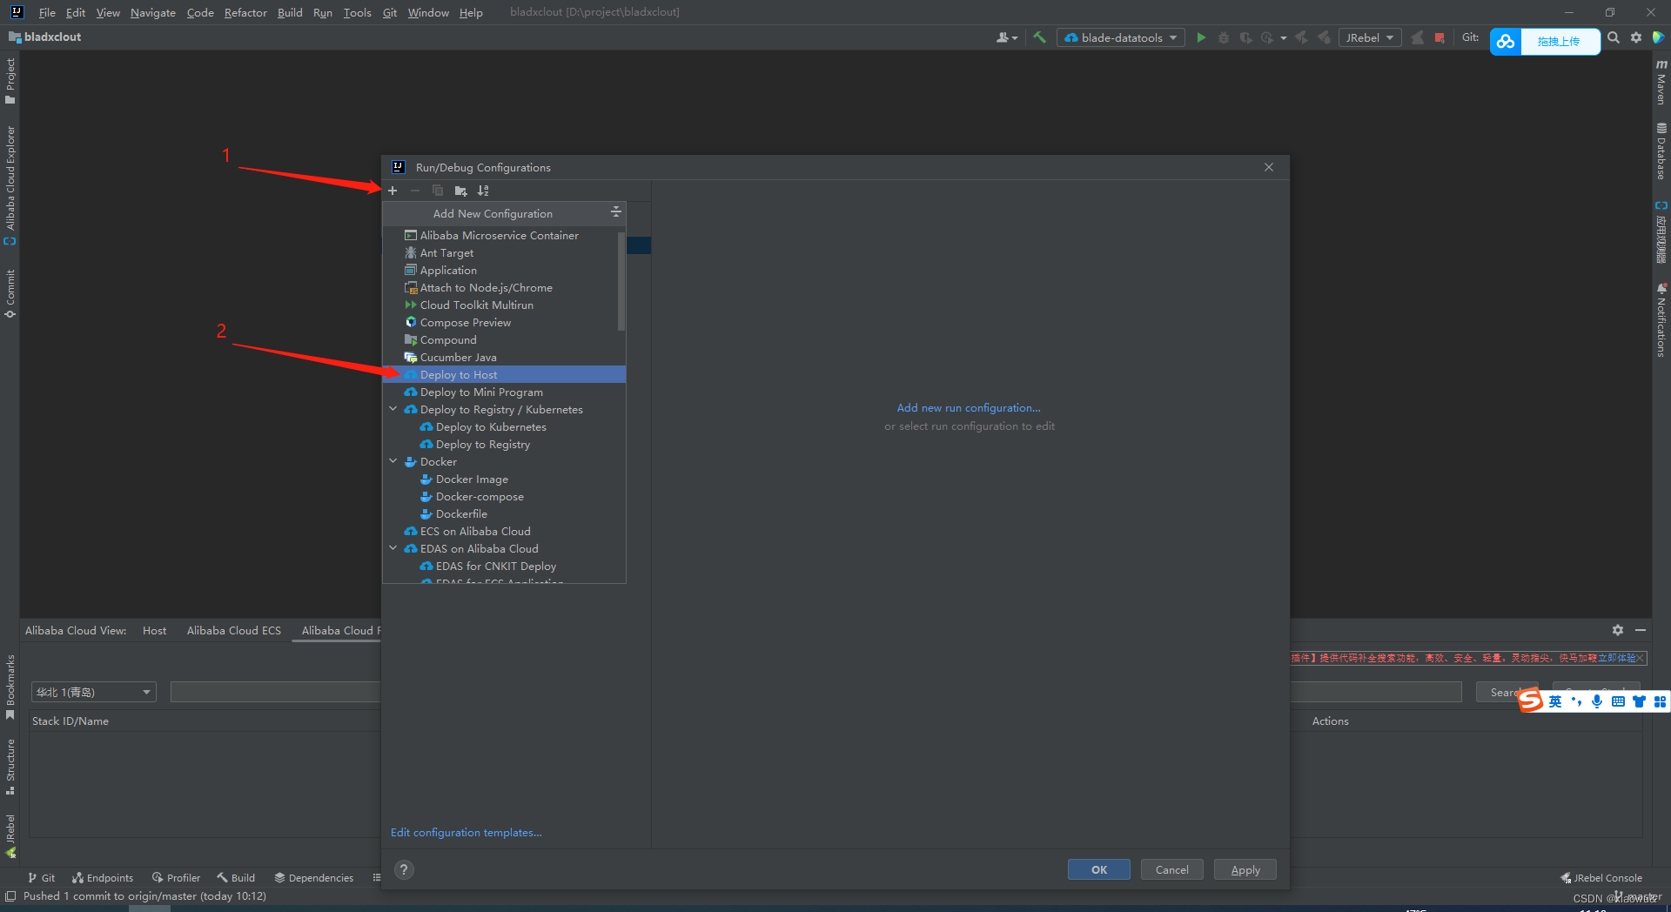This screenshot has width=1671, height=912.
Task: Click the JRebel run rocket icon in toolbar
Action: [x=1418, y=37]
